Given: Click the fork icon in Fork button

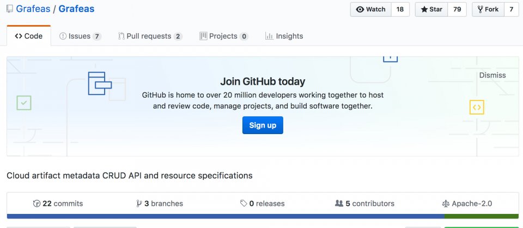Looking at the screenshot, I should pos(481,9).
